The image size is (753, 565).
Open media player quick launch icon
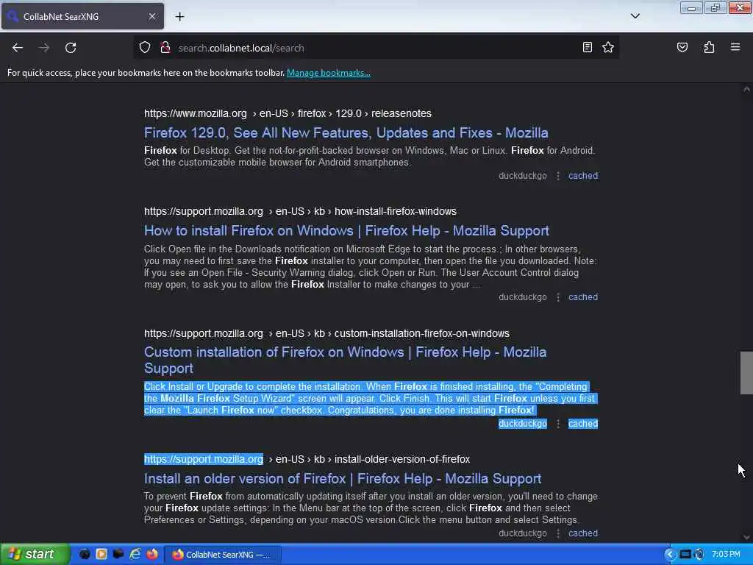(101, 555)
